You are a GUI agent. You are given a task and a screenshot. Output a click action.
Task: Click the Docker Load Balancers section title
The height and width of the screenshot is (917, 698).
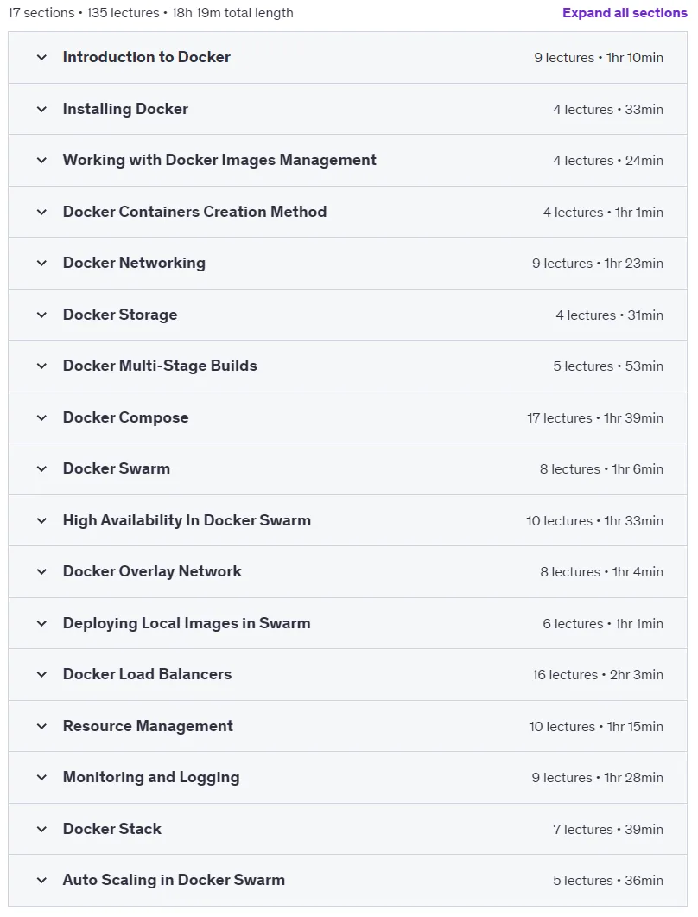pyautogui.click(x=148, y=674)
